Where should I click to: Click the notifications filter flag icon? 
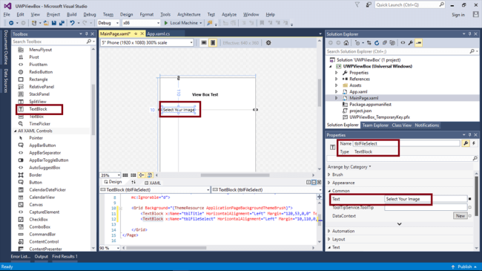pyautogui.click(x=357, y=4)
